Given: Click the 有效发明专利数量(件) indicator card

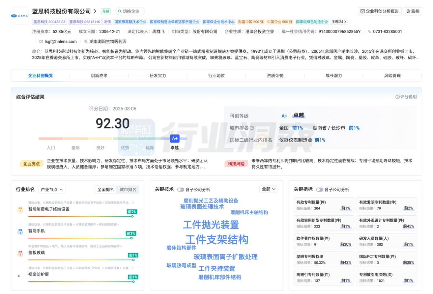Looking at the screenshot, I should (387, 205).
